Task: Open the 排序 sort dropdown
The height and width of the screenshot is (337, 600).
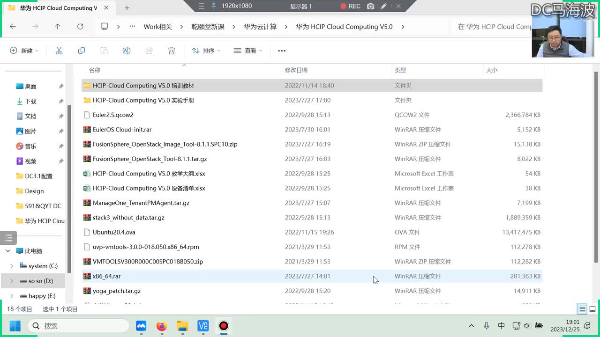Action: [x=206, y=51]
